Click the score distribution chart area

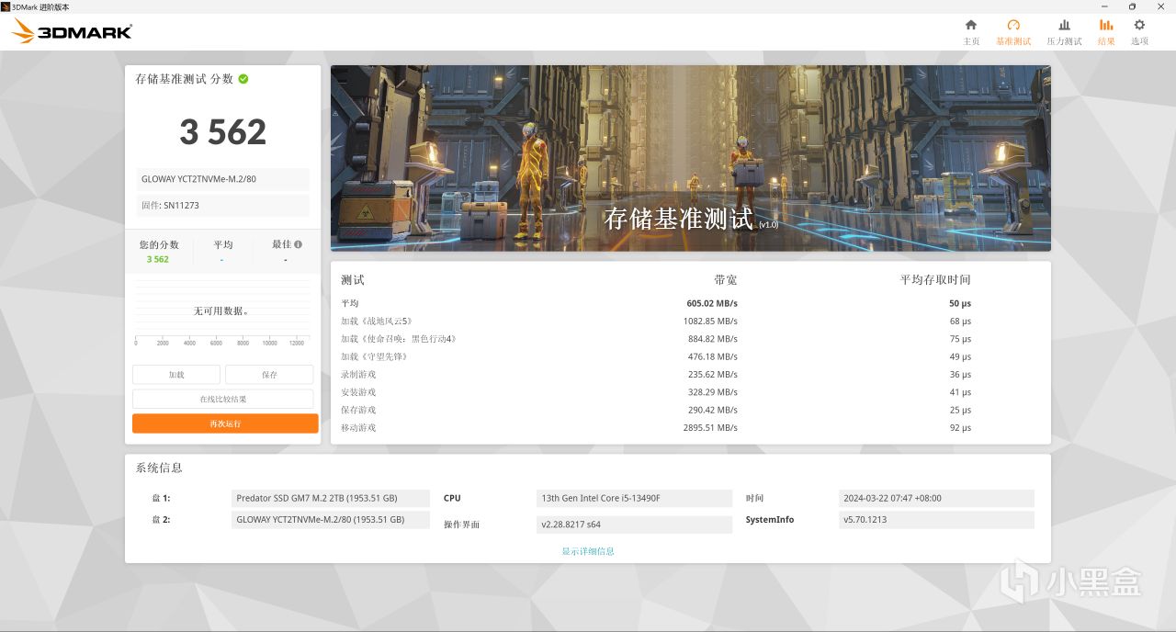click(x=221, y=310)
